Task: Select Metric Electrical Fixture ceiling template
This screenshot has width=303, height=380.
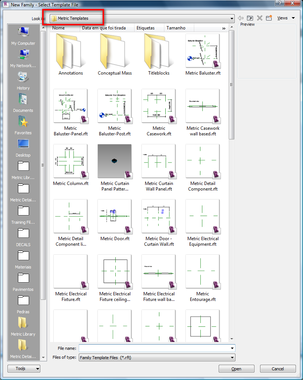Action: [x=115, y=278]
